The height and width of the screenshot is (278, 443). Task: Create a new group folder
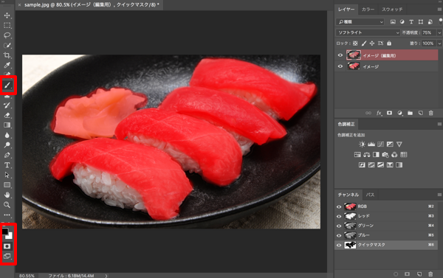click(410, 113)
